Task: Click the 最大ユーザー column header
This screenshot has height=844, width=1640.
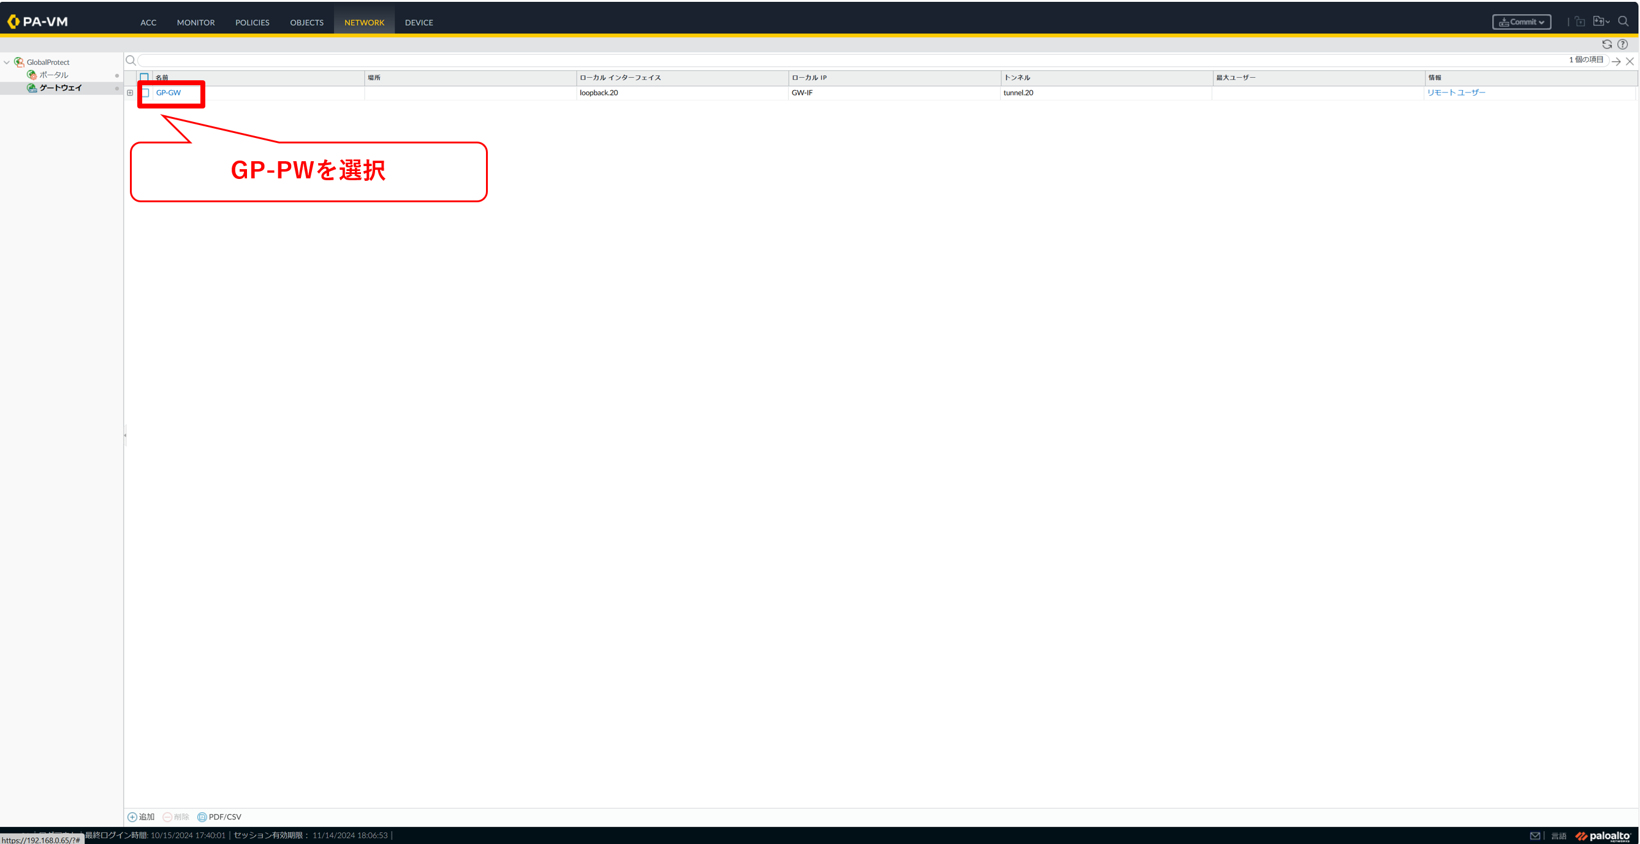Action: (x=1318, y=78)
